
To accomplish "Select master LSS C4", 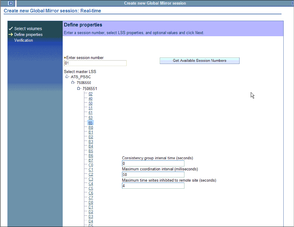I will click(91, 184).
